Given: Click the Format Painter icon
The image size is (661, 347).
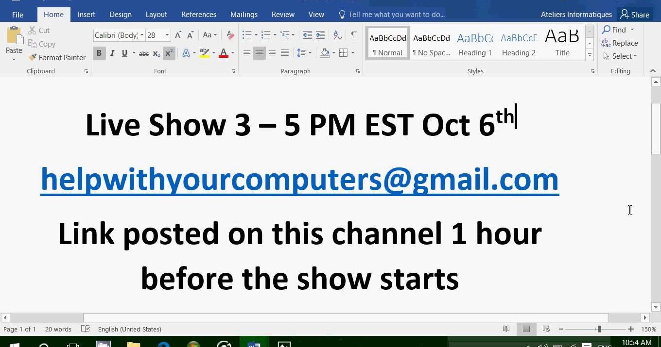Looking at the screenshot, I should click(33, 57).
